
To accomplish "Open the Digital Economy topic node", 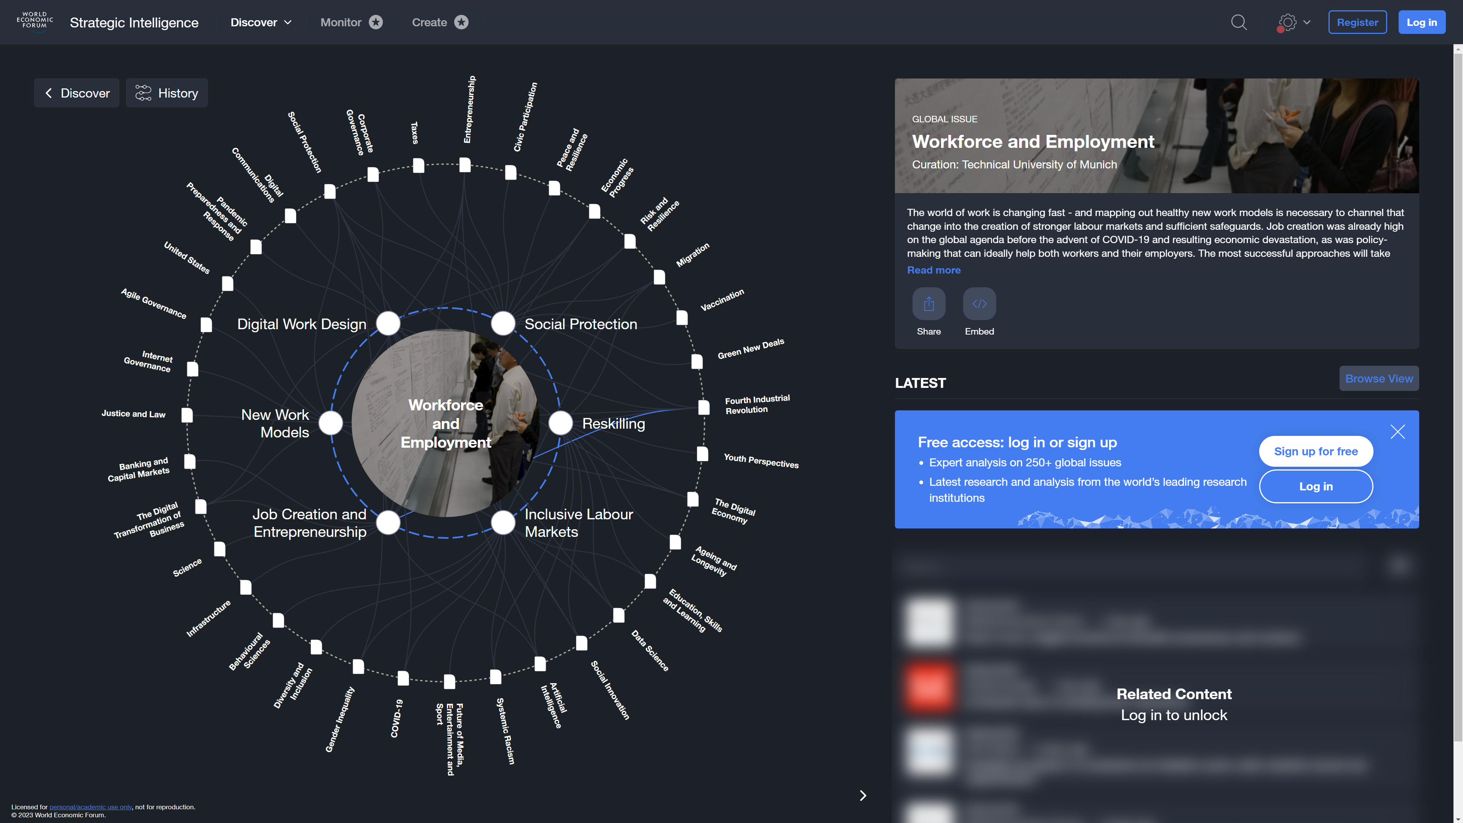I will (x=693, y=499).
